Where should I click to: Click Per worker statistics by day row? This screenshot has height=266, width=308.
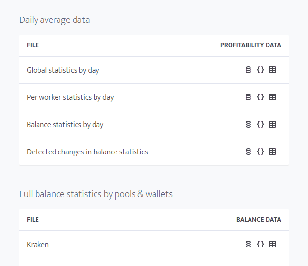pyautogui.click(x=70, y=97)
